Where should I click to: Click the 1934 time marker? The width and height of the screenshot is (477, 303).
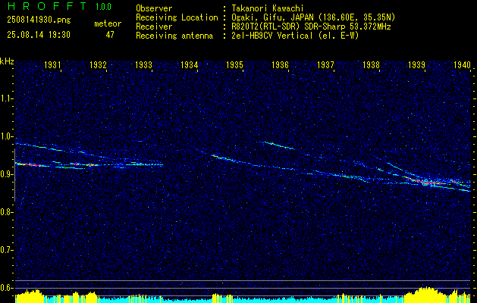tap(190, 64)
